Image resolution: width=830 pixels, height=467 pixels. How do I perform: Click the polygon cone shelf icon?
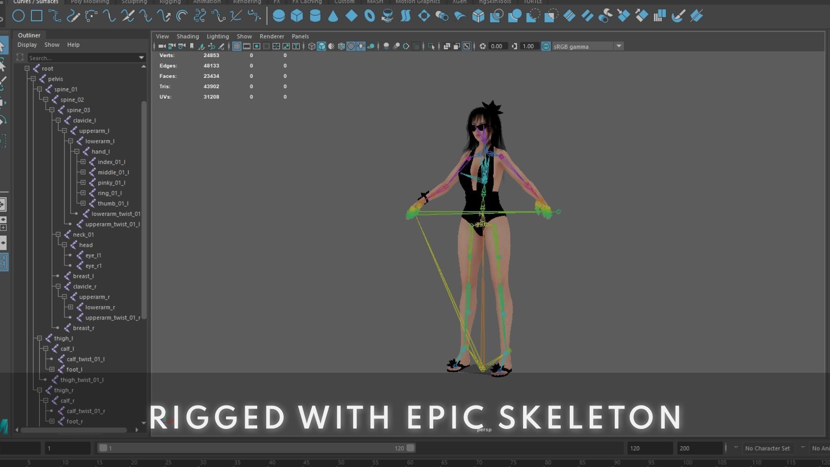tap(333, 16)
